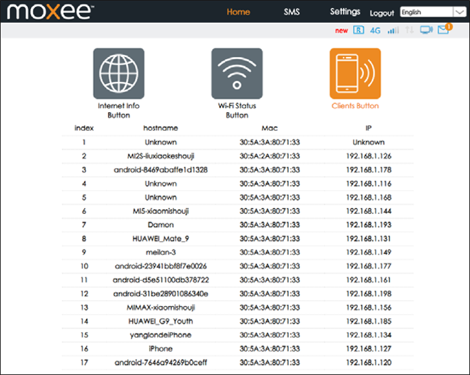
Task: Open the Settings menu
Action: pos(345,12)
